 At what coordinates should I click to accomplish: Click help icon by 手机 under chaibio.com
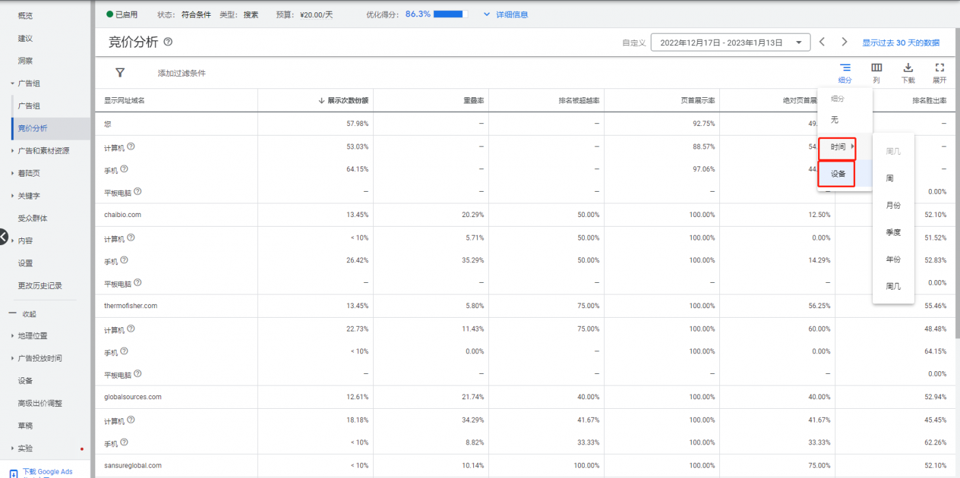pyautogui.click(x=124, y=260)
